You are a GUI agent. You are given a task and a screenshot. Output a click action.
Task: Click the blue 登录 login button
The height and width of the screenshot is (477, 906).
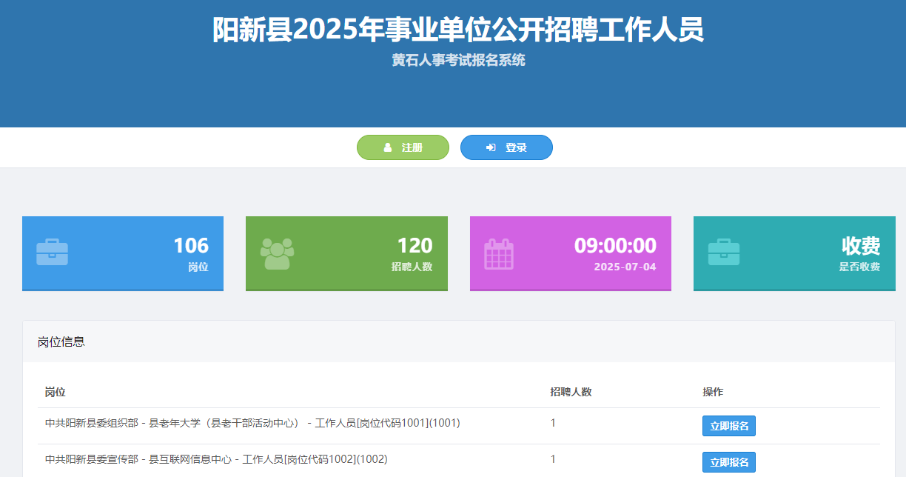pyautogui.click(x=506, y=147)
